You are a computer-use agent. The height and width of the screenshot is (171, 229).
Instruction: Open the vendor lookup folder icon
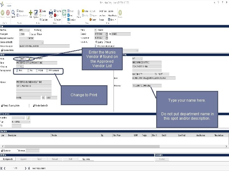29,59
